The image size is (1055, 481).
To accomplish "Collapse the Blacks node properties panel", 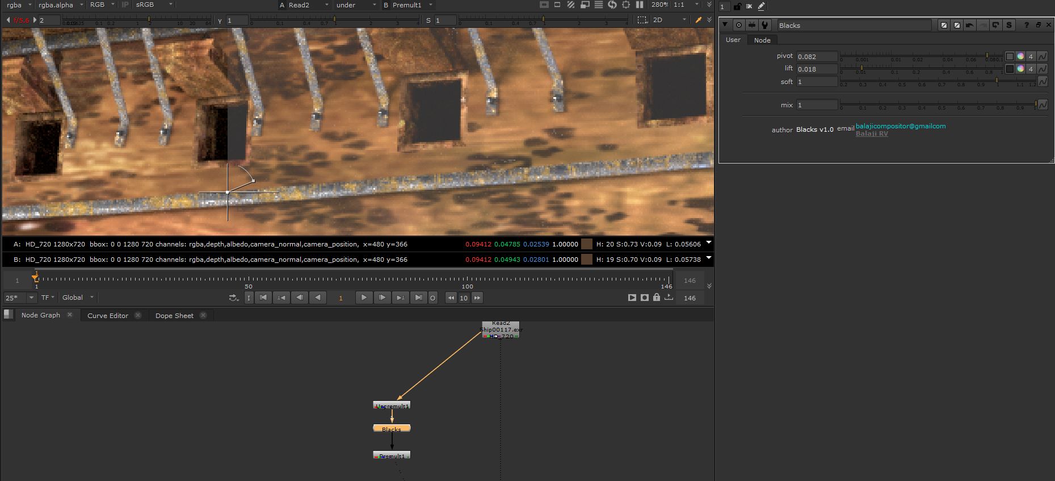I will [725, 25].
